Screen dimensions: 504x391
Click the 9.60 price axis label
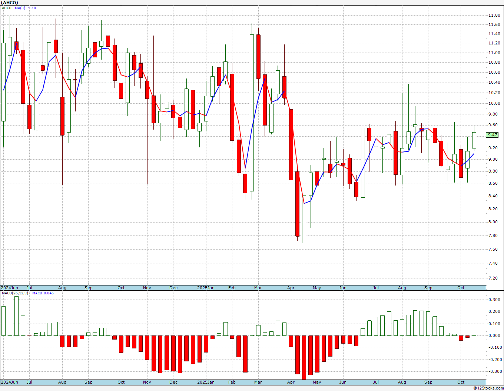point(493,125)
